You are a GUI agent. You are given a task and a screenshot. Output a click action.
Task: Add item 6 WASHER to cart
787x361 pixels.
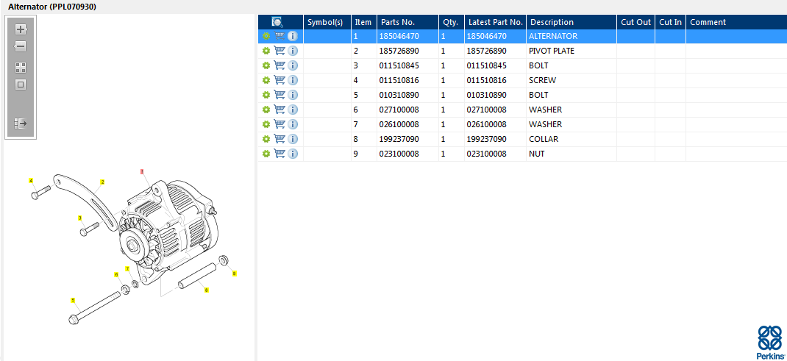pyautogui.click(x=279, y=110)
